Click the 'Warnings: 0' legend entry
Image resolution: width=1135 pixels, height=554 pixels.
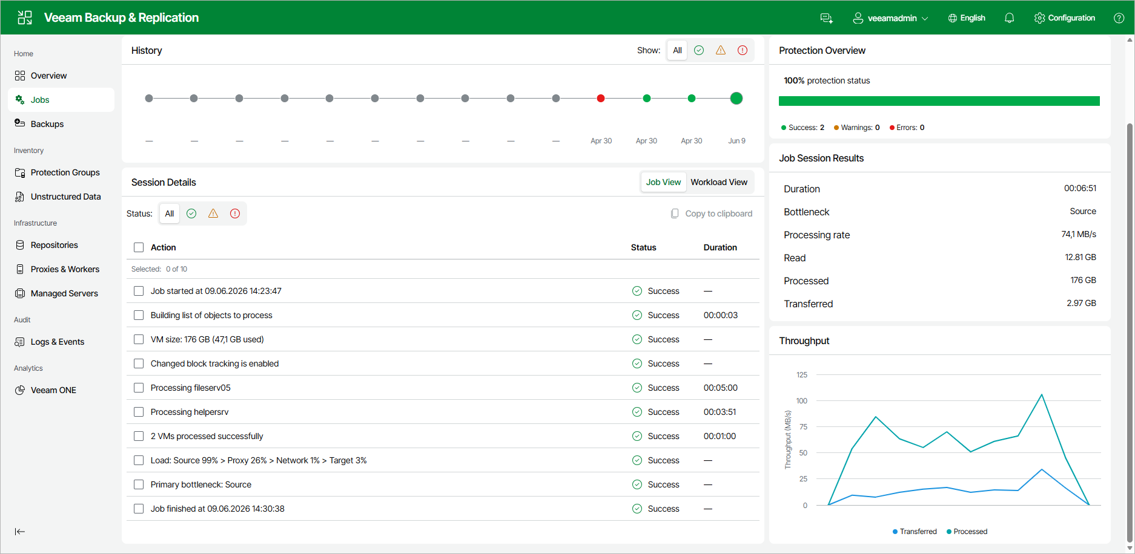[856, 128]
